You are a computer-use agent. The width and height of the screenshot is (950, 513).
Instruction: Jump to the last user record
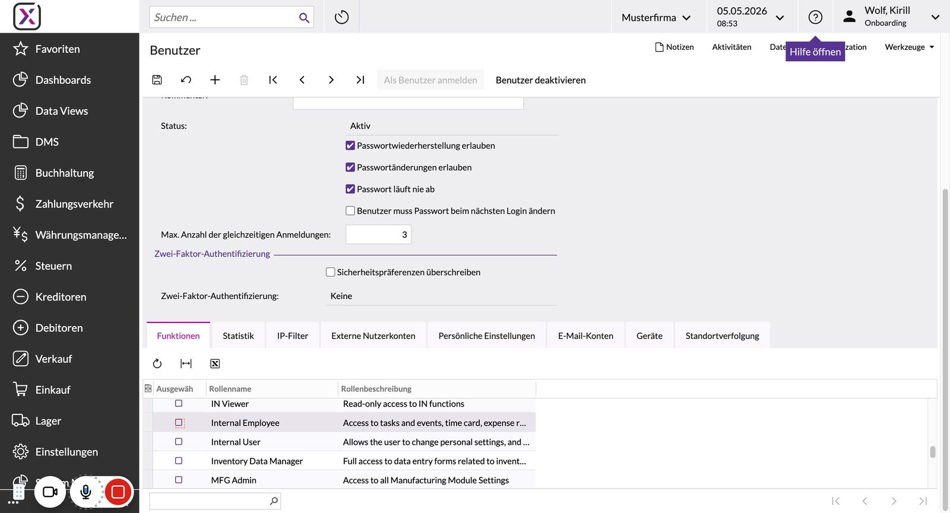[x=360, y=80]
